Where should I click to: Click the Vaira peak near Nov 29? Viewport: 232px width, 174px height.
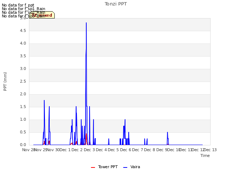coord(44,100)
